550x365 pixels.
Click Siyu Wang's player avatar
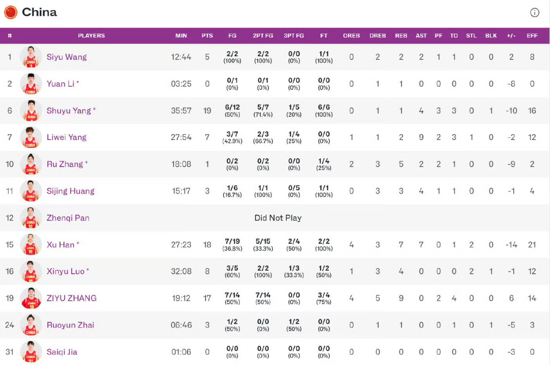click(30, 56)
